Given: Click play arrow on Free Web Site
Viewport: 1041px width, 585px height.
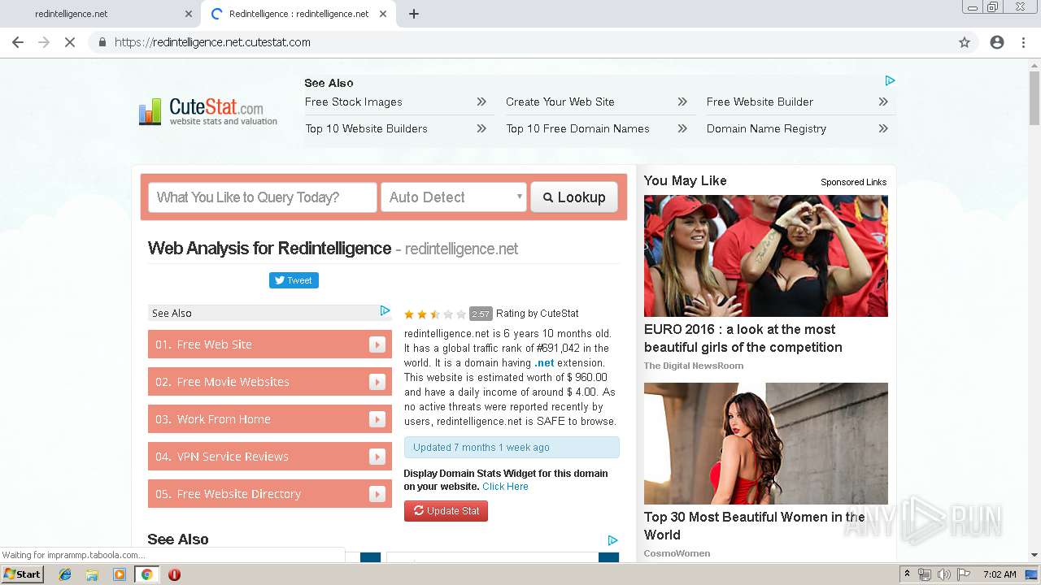Looking at the screenshot, I should click(x=377, y=344).
